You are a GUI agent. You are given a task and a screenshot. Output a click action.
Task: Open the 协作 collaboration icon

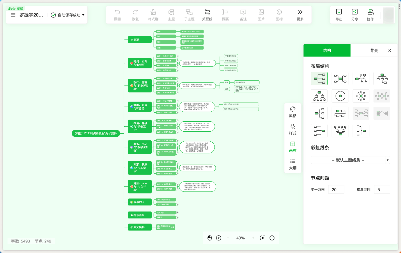click(370, 15)
